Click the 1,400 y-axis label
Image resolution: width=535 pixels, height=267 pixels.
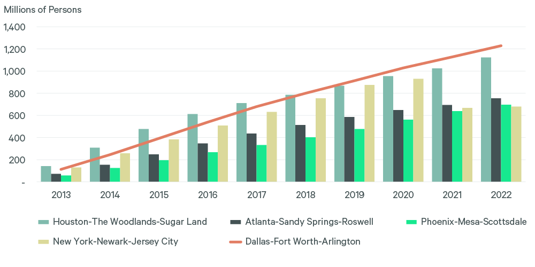[14, 27]
